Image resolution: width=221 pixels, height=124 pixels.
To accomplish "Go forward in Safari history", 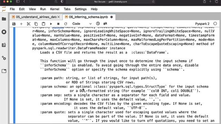I will point(30,1).
